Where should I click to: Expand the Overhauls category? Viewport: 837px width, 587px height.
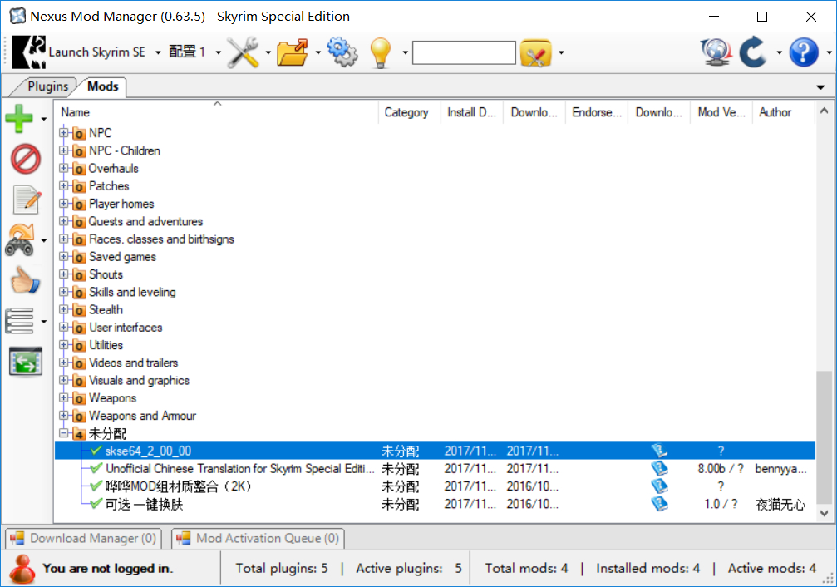(x=63, y=168)
